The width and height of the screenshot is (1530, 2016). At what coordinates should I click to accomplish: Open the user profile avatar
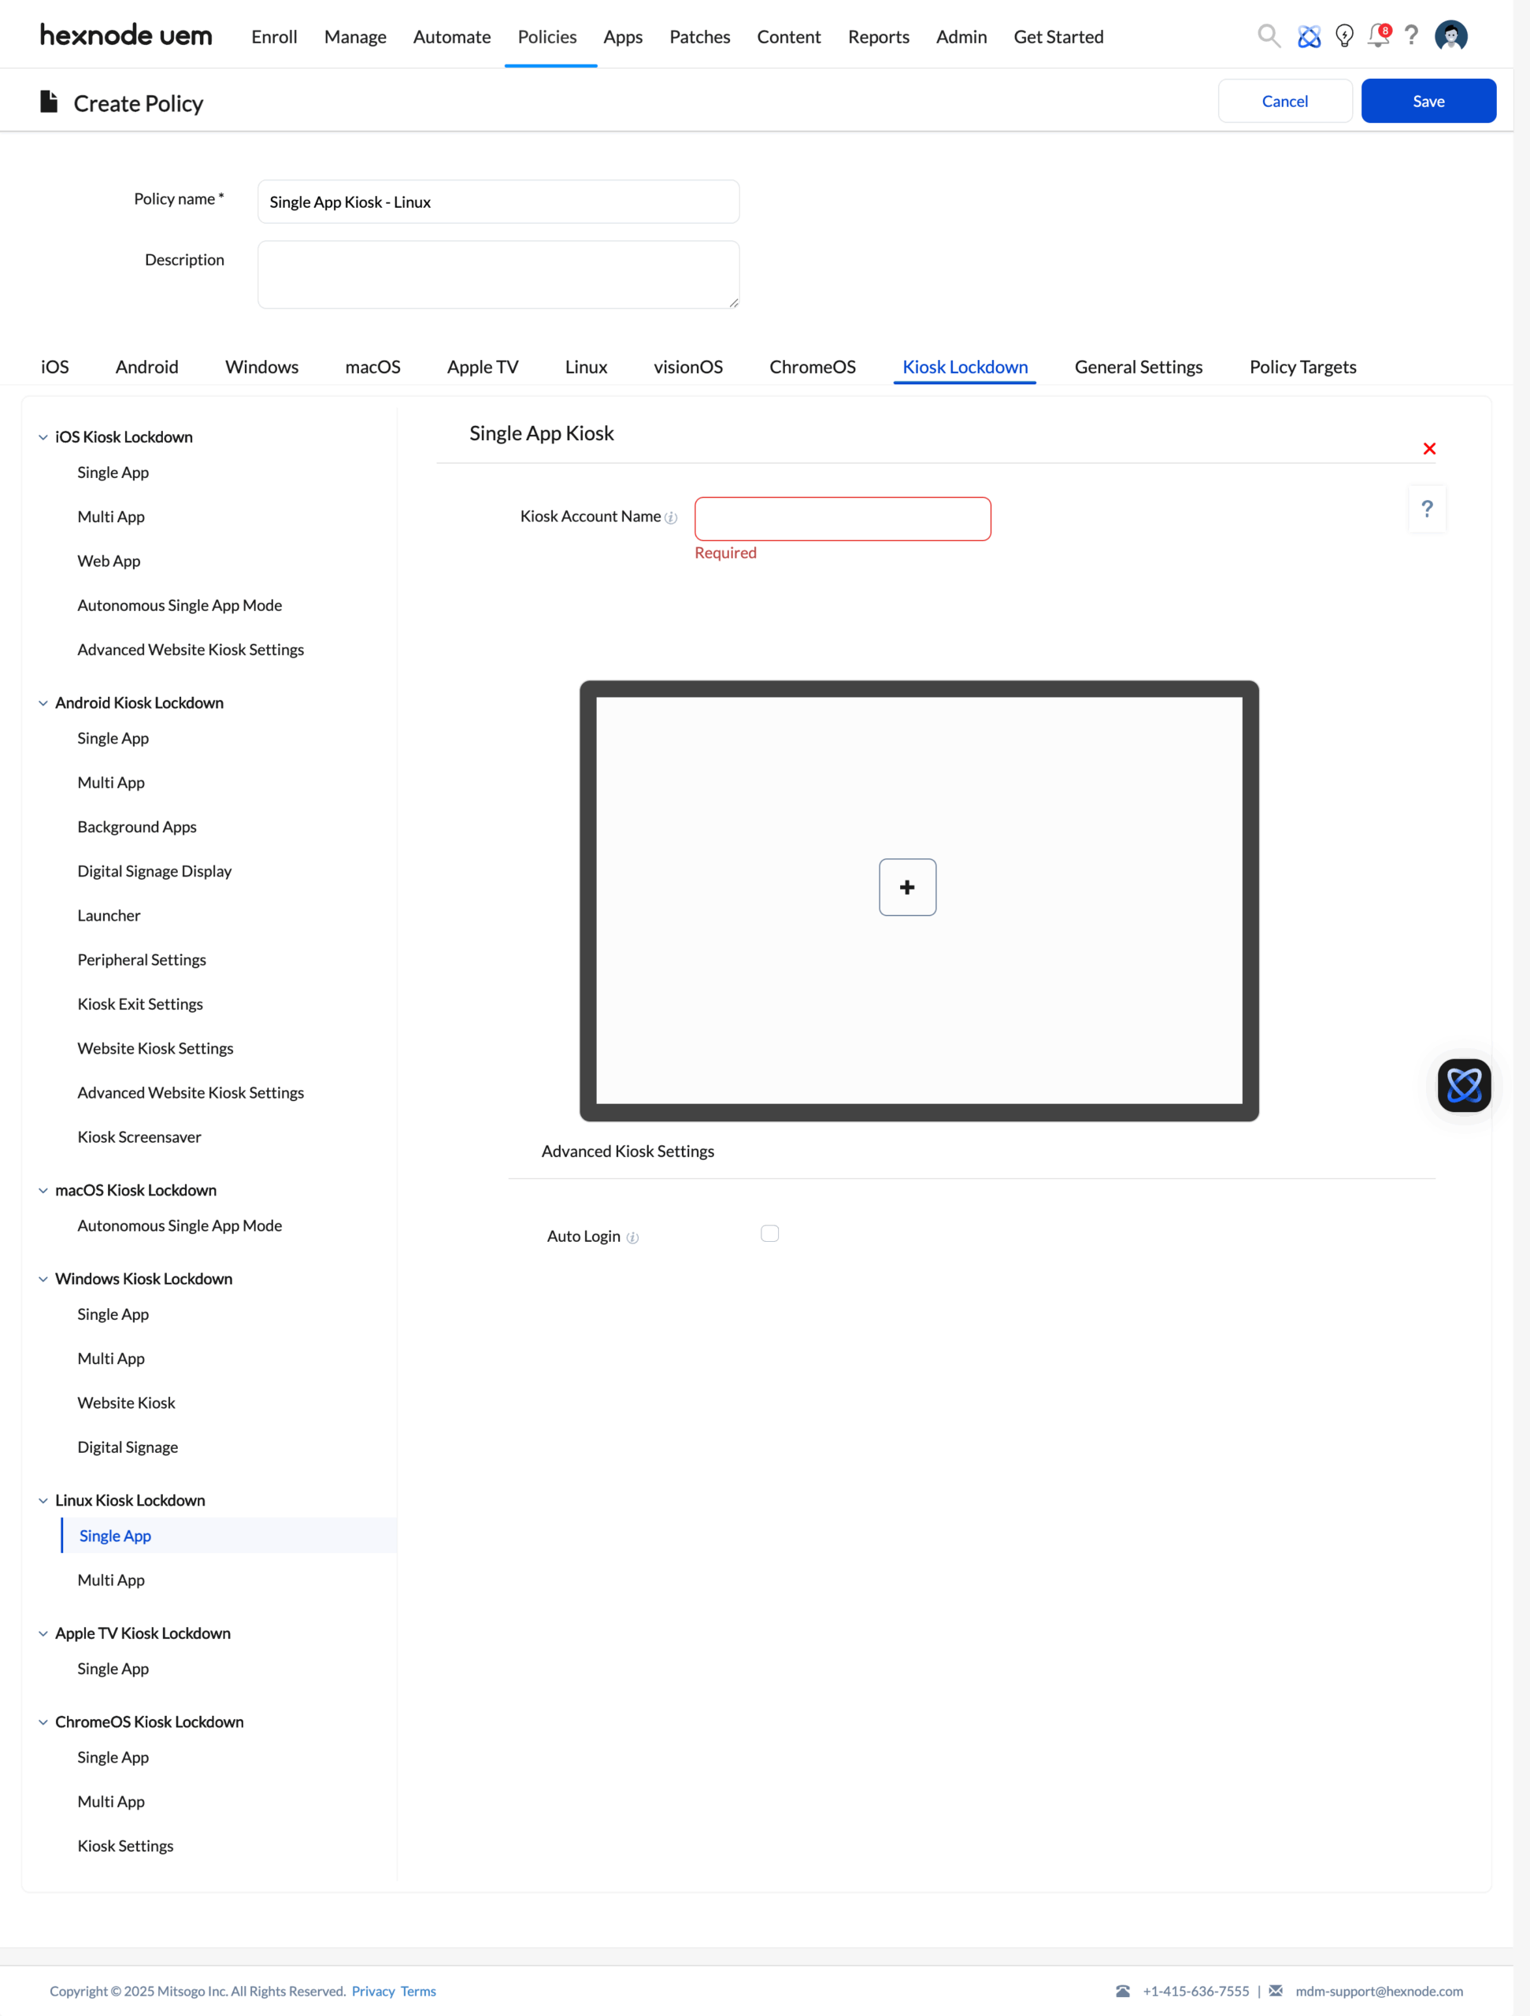(1450, 36)
